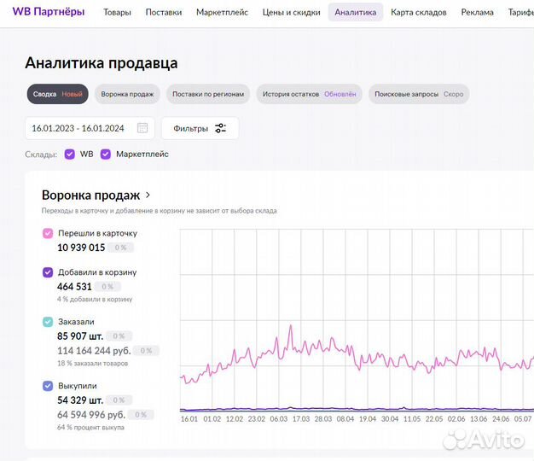The width and height of the screenshot is (534, 461).
Task: Uncheck the Маркетплейс warehouse checkbox
Action: 106,155
